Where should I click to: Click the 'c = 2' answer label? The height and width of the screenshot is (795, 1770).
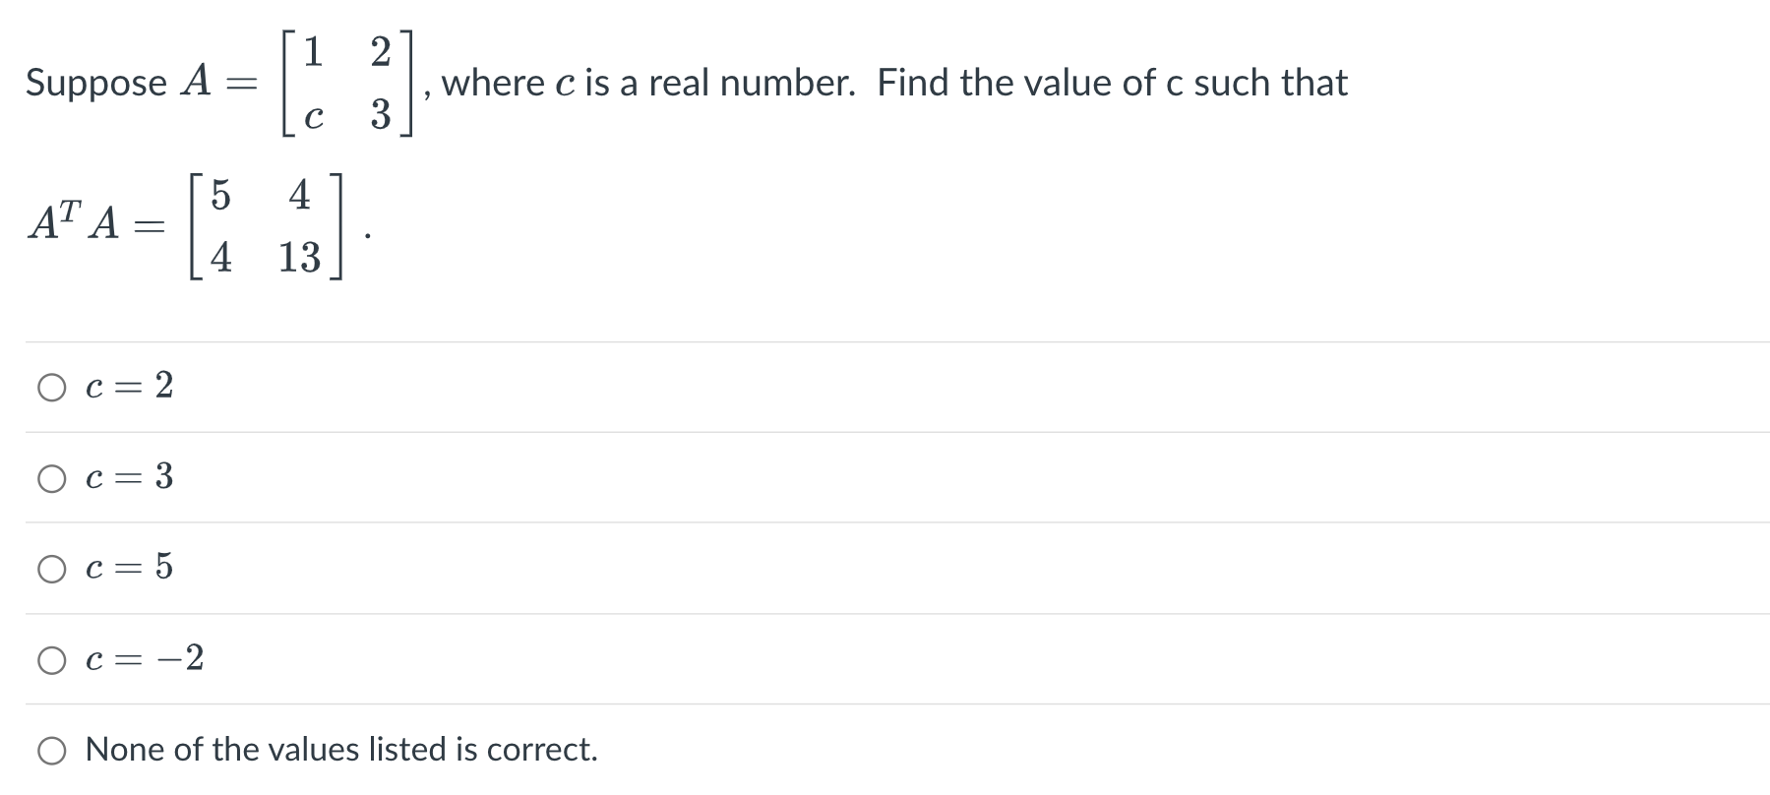tap(128, 388)
